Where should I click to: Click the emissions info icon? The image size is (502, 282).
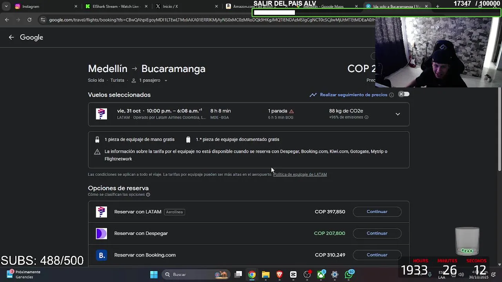(x=366, y=117)
